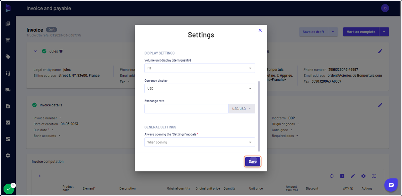Image resolution: width=402 pixels, height=196 pixels.
Task: Click the refresh icon in Invoice computation
Action: 332,176
